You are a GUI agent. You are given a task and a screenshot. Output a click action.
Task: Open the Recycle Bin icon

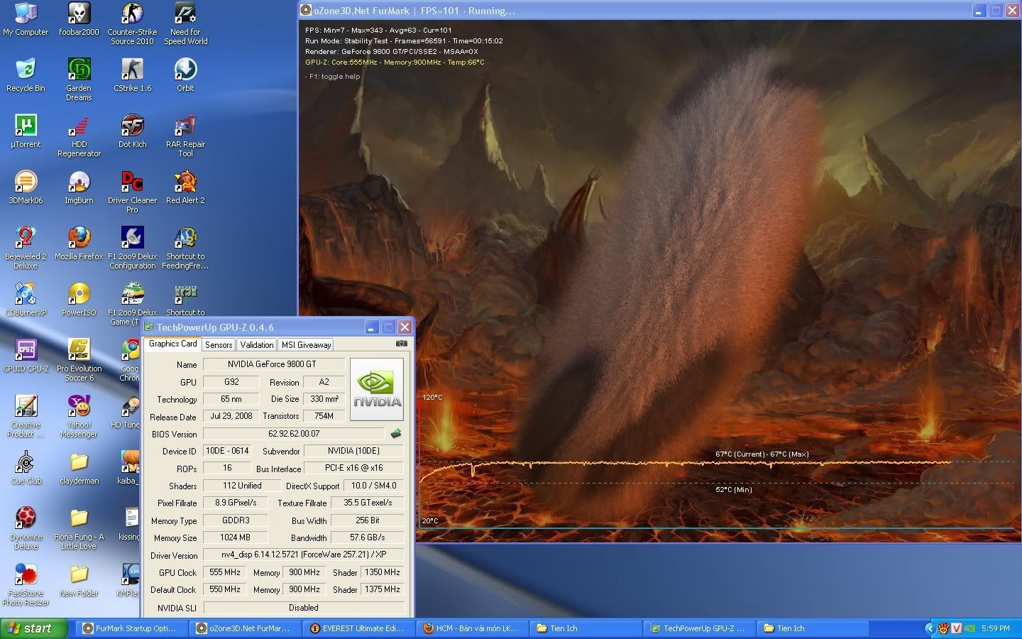pyautogui.click(x=26, y=75)
